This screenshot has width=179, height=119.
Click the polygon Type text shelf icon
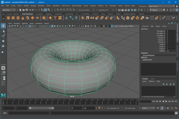coord(55,18)
